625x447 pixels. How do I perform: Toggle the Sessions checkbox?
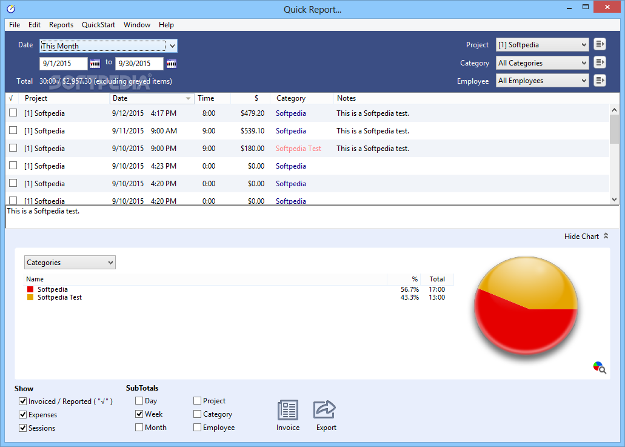pos(22,428)
